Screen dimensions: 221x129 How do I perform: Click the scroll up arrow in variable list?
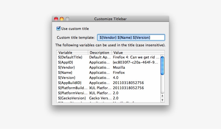click(162, 96)
